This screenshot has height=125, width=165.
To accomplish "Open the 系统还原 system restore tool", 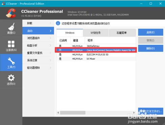I will [x=38, y=60].
